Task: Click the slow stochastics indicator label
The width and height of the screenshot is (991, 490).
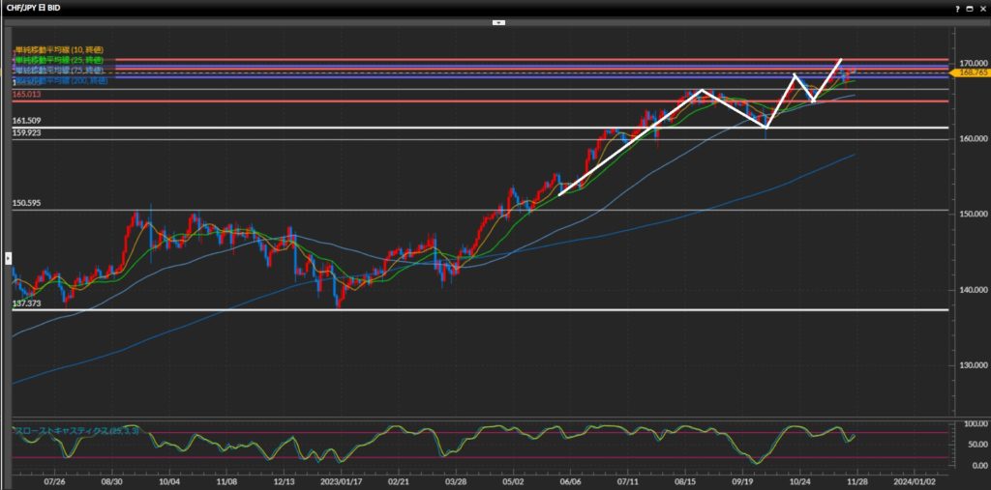Action: click(x=75, y=430)
